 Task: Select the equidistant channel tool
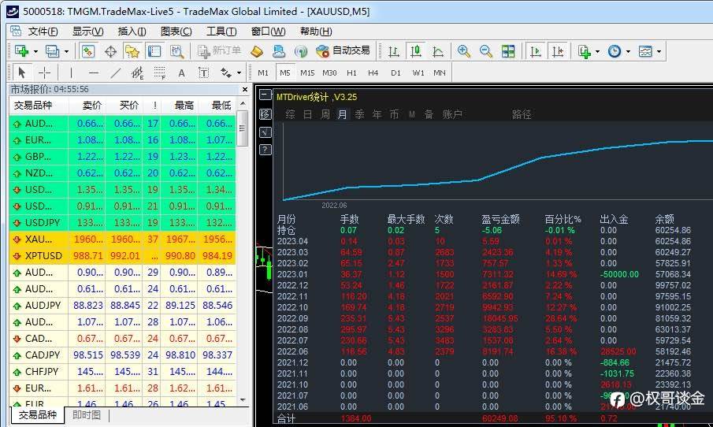pyautogui.click(x=137, y=72)
